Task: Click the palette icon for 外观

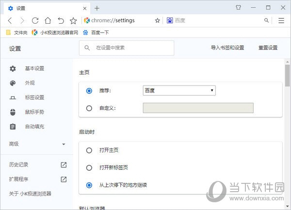Action: coord(13,83)
